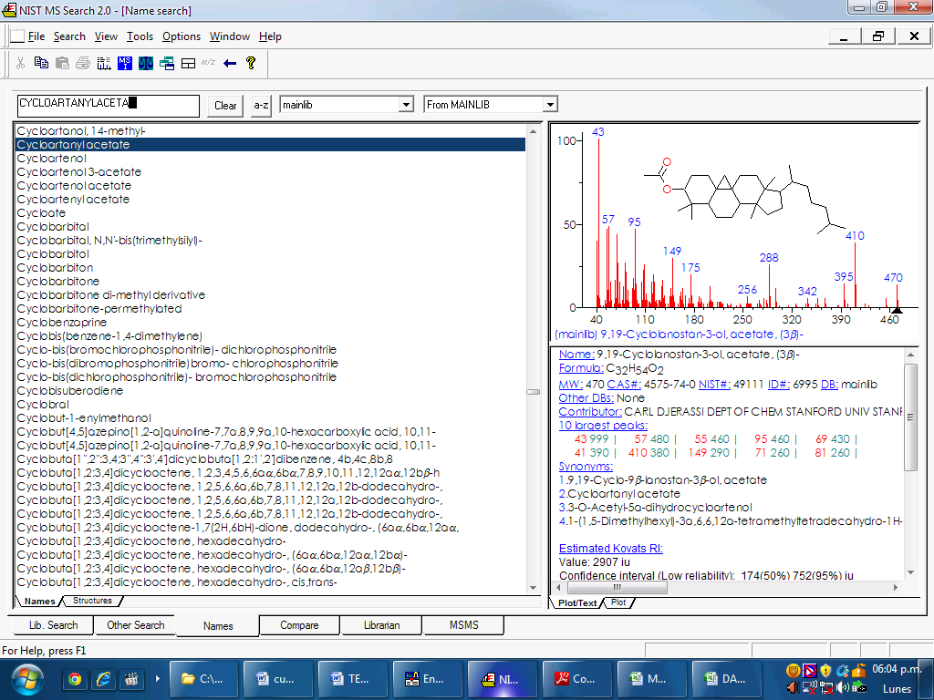Click the Copy icon in the toolbar
934x700 pixels.
41,63
